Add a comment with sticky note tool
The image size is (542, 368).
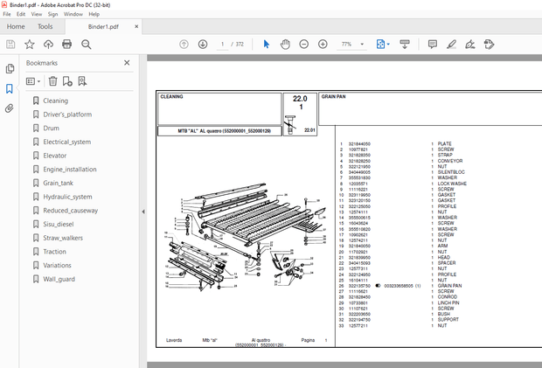tap(433, 44)
